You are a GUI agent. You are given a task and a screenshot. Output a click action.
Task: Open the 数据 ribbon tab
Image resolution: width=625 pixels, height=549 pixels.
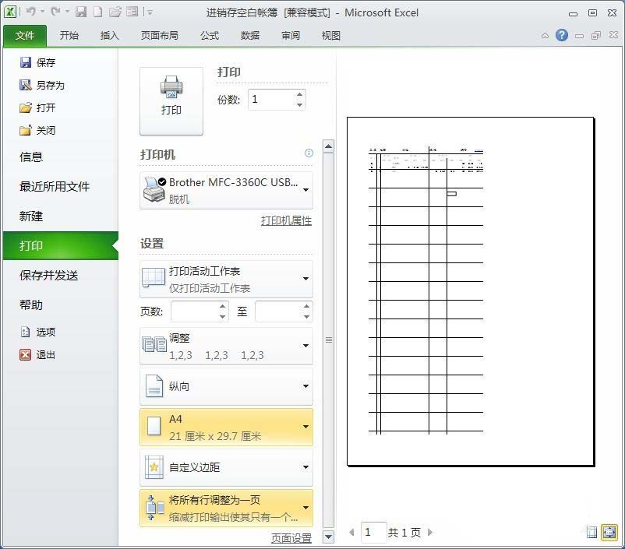(250, 36)
